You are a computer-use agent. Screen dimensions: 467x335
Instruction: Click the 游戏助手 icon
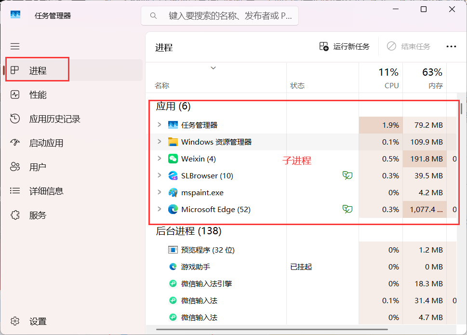click(x=173, y=267)
